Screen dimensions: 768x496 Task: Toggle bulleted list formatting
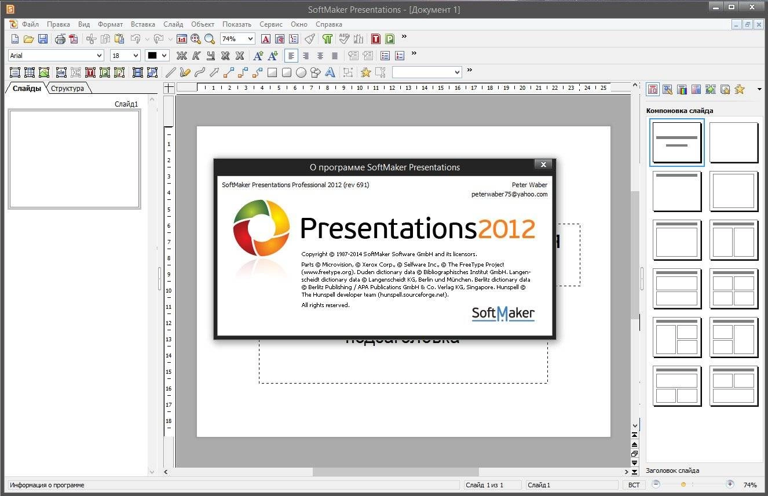coord(385,56)
